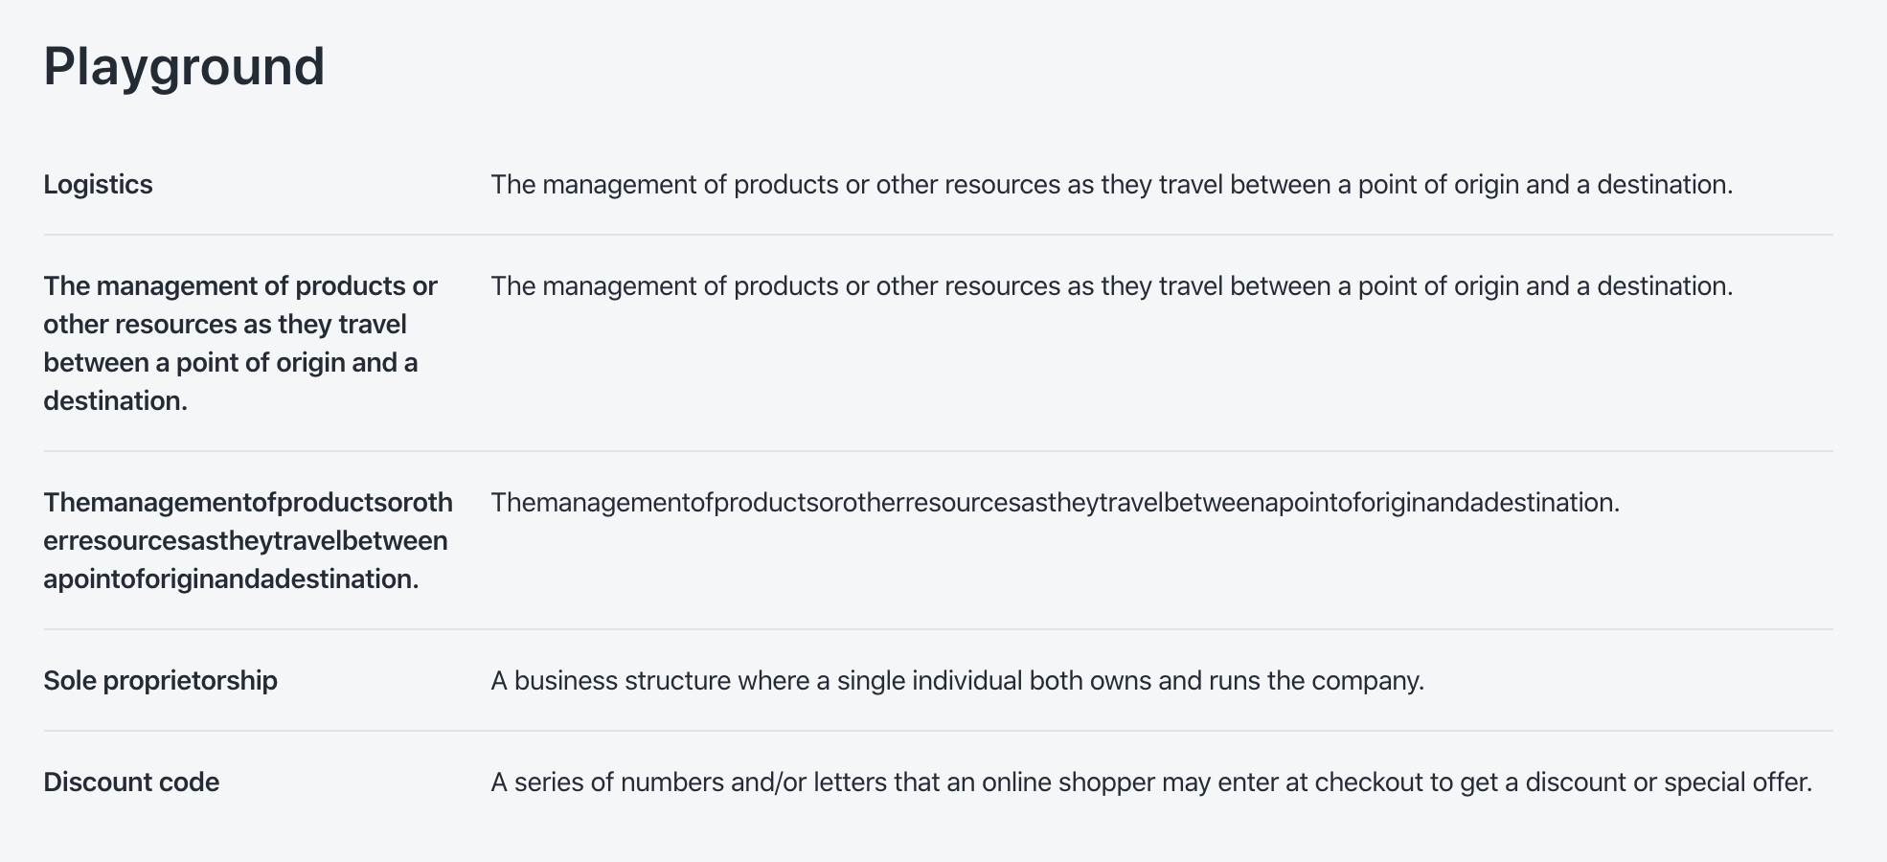Click the bold word "destination." on its own line
1887x862 pixels.
tap(115, 401)
